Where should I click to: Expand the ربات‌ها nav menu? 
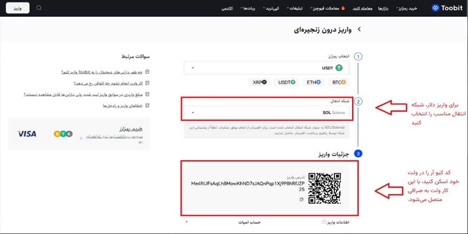tap(249, 8)
